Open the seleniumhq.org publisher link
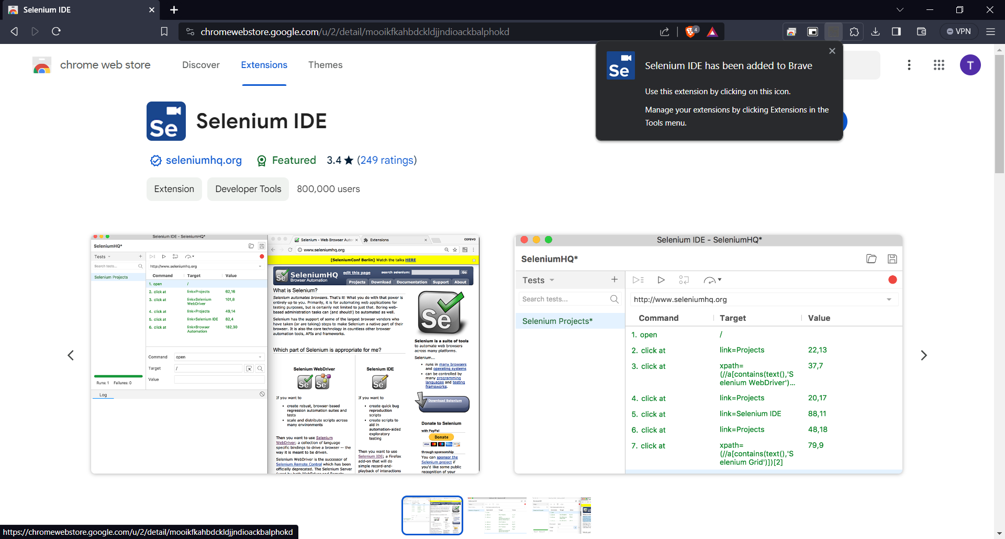Viewport: 1005px width, 539px height. [x=204, y=160]
